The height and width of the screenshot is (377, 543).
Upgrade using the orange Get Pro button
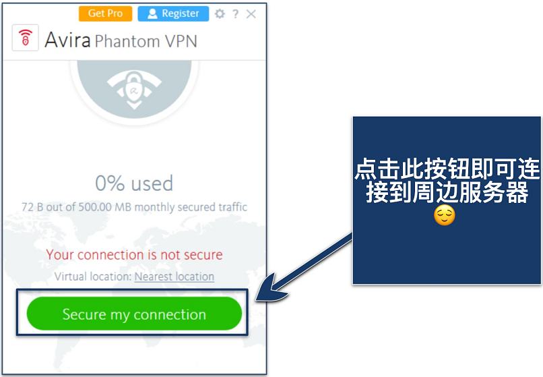pyautogui.click(x=105, y=13)
